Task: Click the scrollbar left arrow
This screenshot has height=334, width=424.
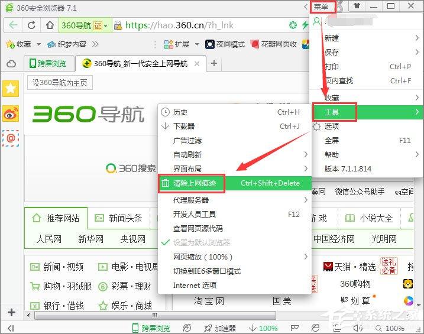Action: [x=28, y=315]
